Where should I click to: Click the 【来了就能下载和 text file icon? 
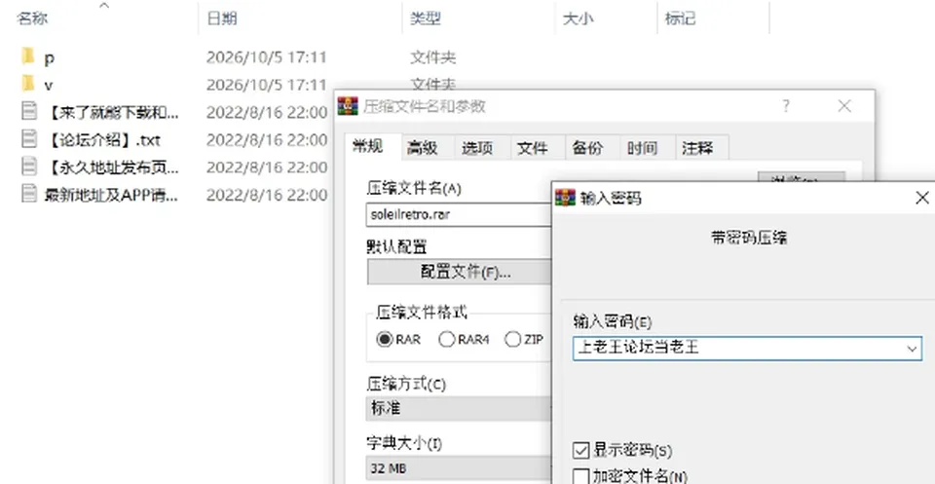28,111
